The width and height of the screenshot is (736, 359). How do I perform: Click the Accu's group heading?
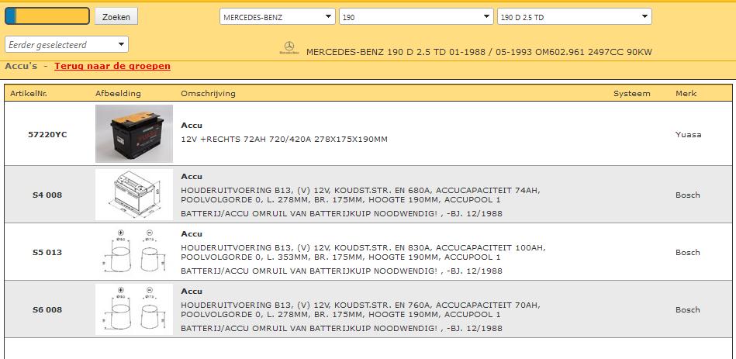click(21, 66)
